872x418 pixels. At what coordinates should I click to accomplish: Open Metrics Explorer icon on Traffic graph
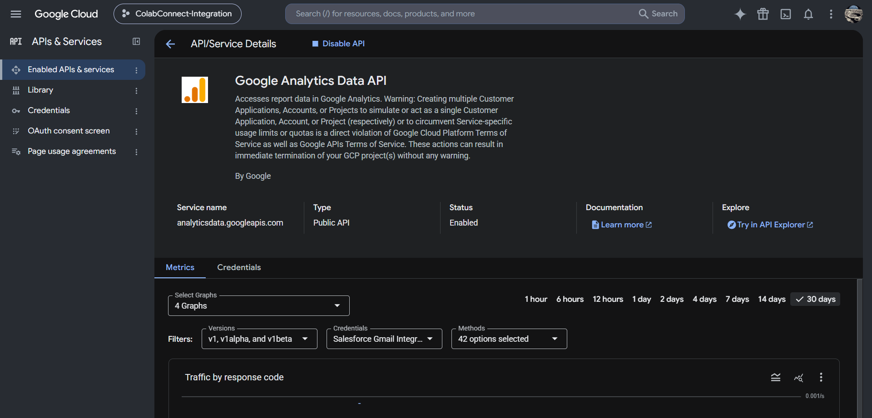coord(798,377)
